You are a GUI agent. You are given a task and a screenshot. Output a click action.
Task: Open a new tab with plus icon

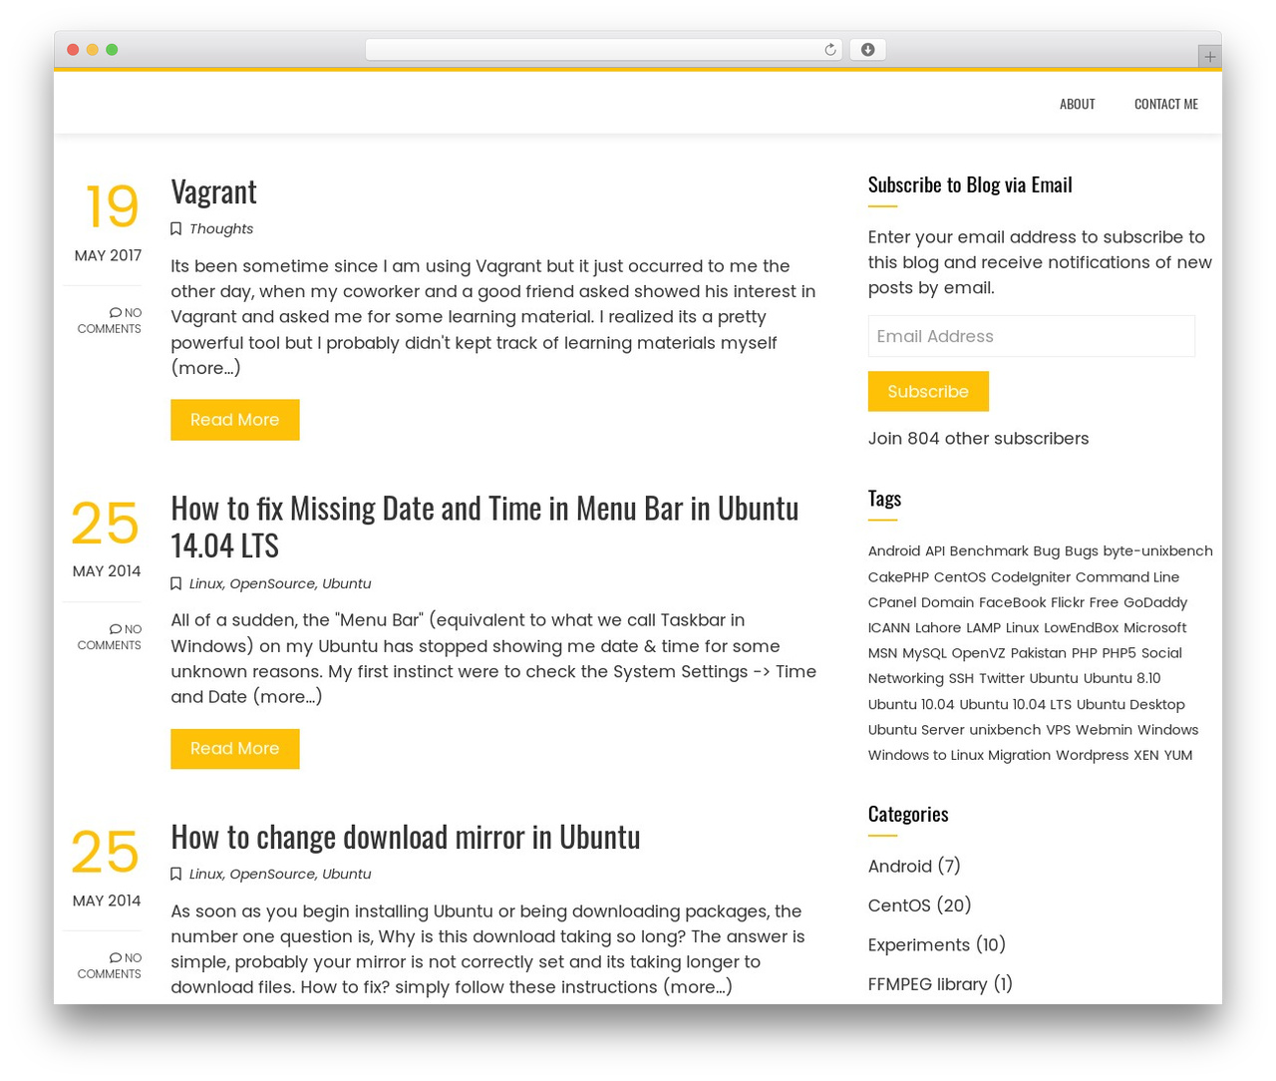pyautogui.click(x=1209, y=57)
